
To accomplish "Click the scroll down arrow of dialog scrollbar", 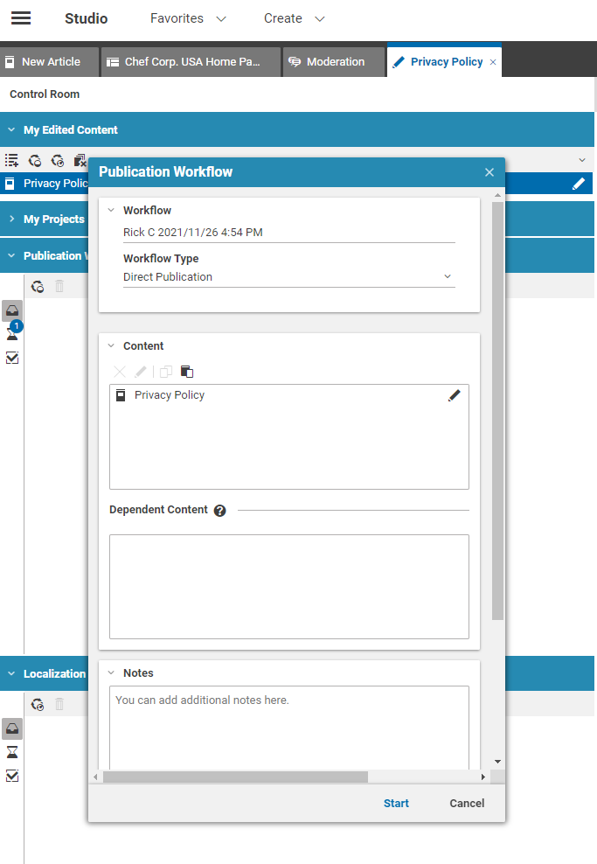I will point(498,762).
